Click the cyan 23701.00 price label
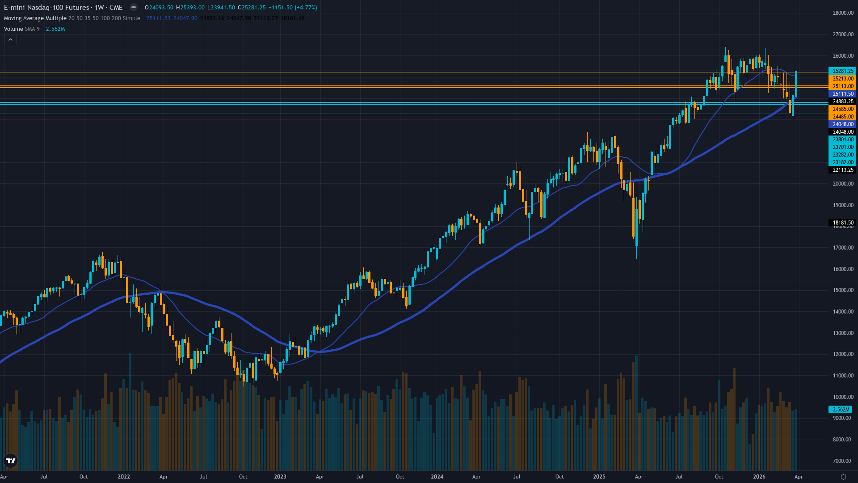Image resolution: width=858 pixels, height=483 pixels. click(x=842, y=147)
